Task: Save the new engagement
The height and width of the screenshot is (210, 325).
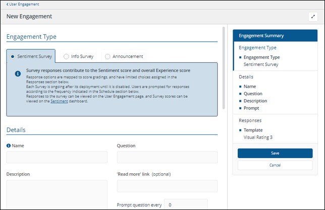Action: 275,153
